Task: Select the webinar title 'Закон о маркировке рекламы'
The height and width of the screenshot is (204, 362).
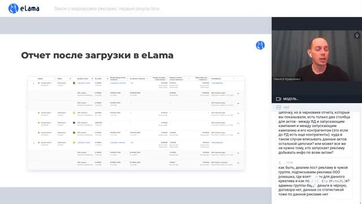Action: 107,8
